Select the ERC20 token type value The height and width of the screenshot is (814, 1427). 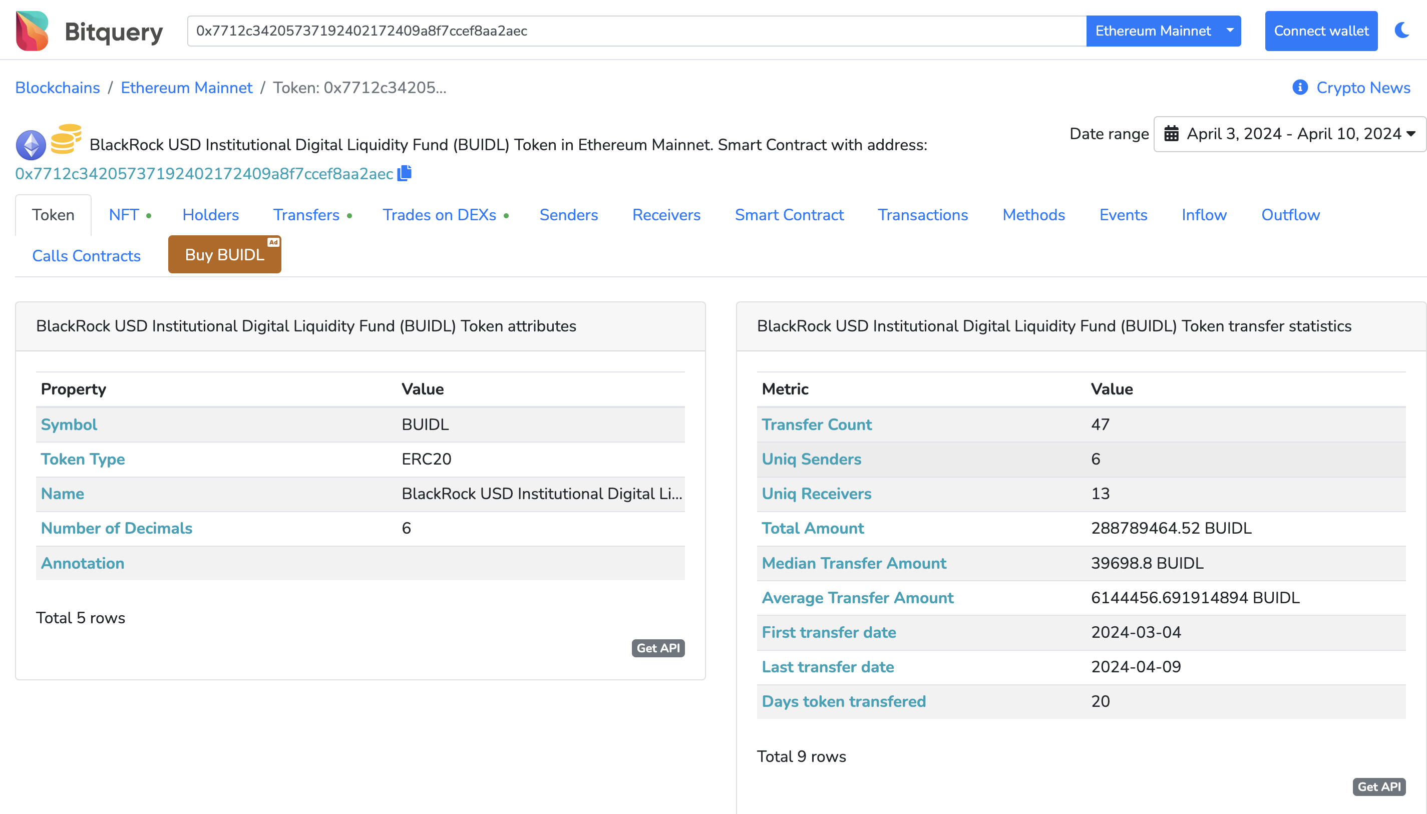tap(426, 460)
